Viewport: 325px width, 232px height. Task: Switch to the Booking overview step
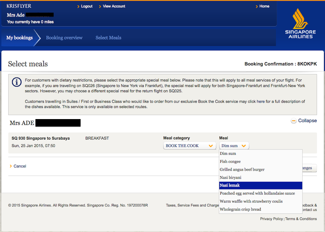point(64,38)
